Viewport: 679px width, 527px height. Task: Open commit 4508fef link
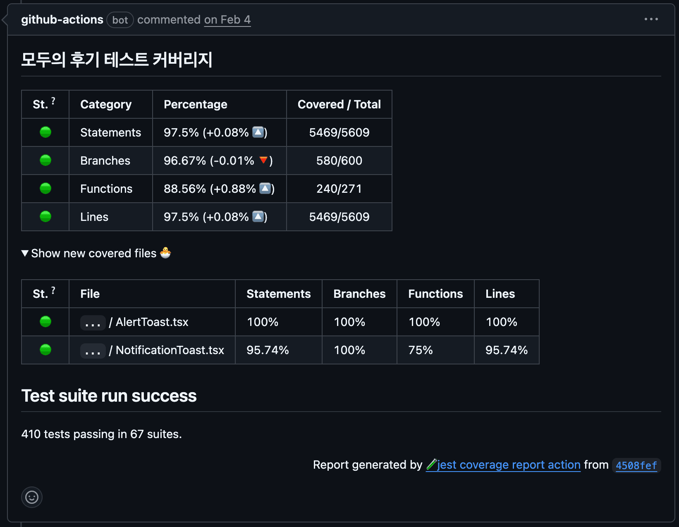click(x=636, y=465)
